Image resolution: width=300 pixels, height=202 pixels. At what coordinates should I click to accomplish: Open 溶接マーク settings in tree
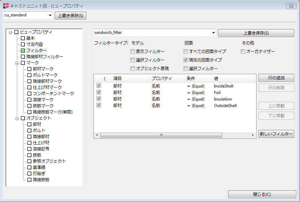tap(43, 100)
